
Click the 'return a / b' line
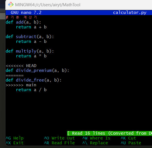(31, 90)
